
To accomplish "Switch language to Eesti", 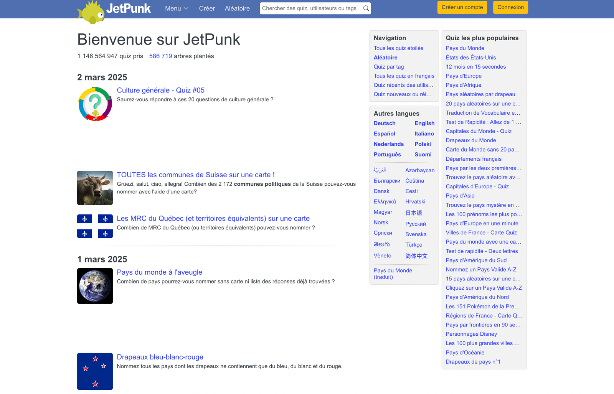I will (411, 191).
